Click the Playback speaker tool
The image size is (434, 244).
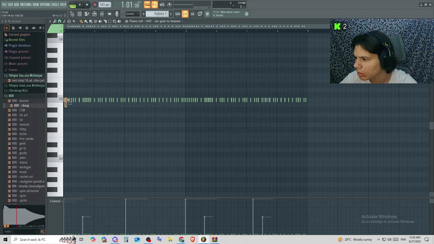(x=119, y=21)
